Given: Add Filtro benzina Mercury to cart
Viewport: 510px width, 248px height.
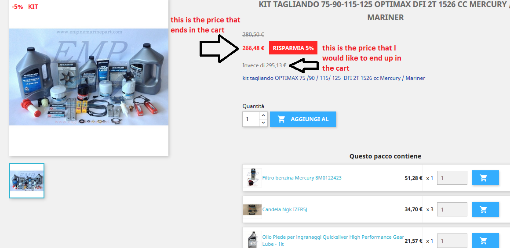Looking at the screenshot, I should click(485, 178).
